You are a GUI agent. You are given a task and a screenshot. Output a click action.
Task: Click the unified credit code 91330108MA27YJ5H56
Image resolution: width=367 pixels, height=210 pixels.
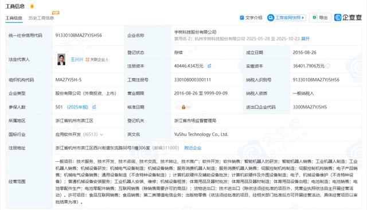coord(79,36)
